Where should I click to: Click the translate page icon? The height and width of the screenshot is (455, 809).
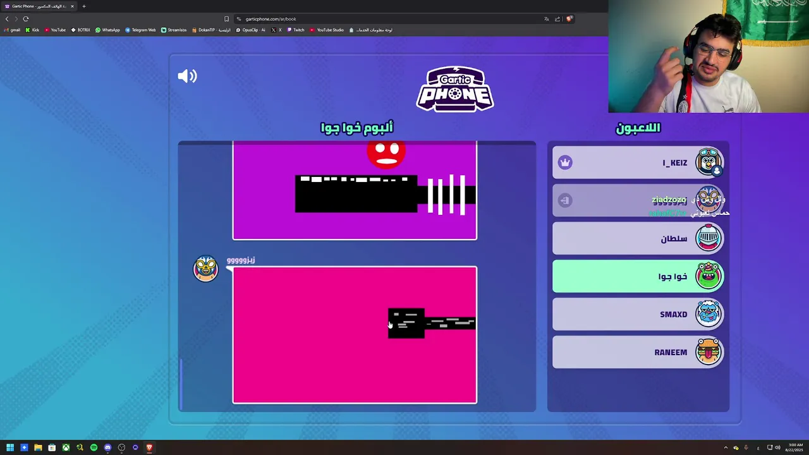point(547,19)
